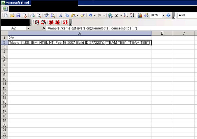Select column B header
This screenshot has width=197, height=139.
162,33
